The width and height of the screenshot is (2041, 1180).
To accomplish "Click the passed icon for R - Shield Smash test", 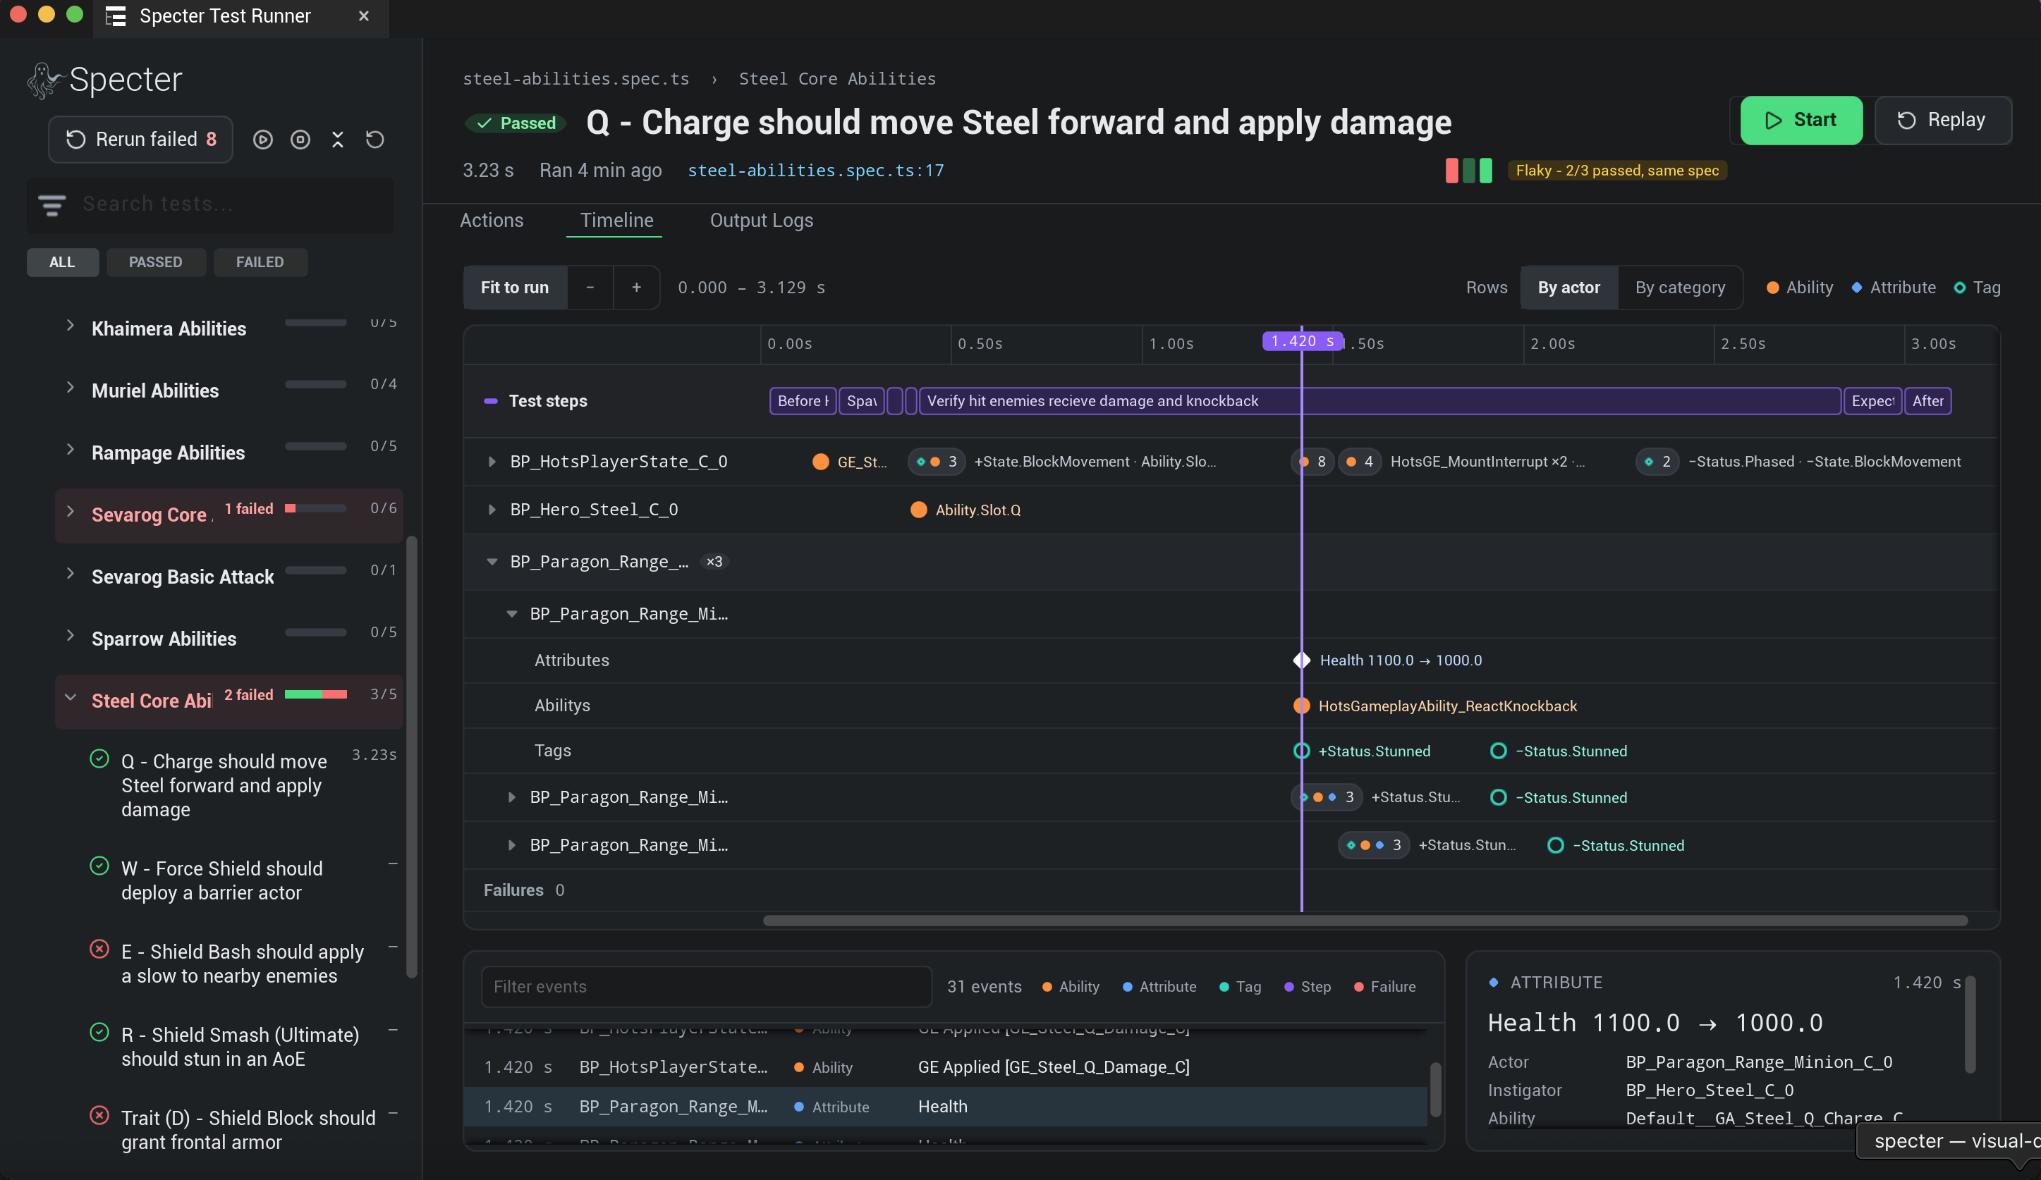I will (x=99, y=1032).
